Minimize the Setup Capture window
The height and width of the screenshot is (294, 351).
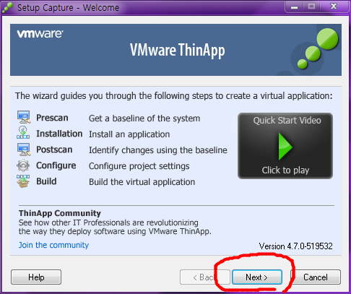[x=294, y=7]
